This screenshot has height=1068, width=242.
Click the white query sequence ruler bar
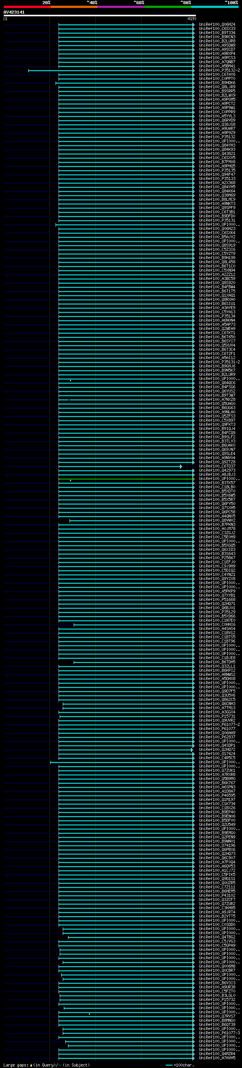[x=100, y=16]
